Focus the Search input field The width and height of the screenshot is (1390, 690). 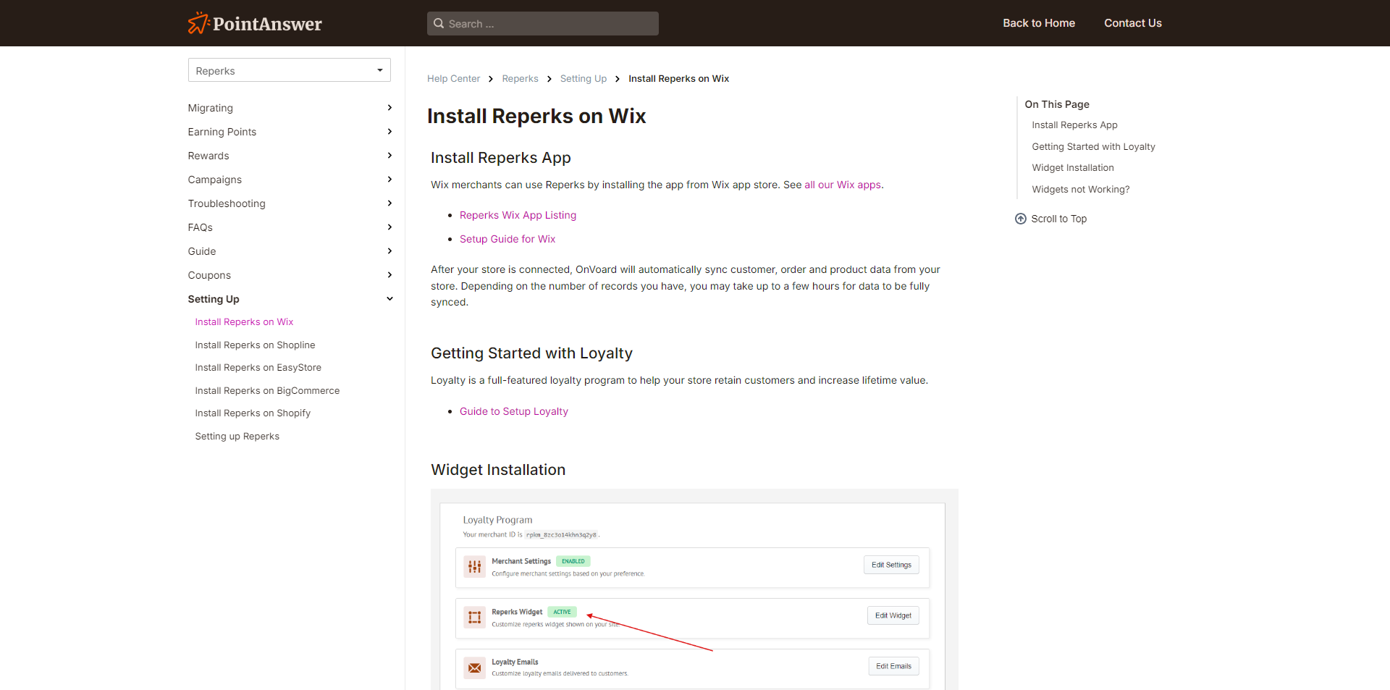[x=550, y=24]
